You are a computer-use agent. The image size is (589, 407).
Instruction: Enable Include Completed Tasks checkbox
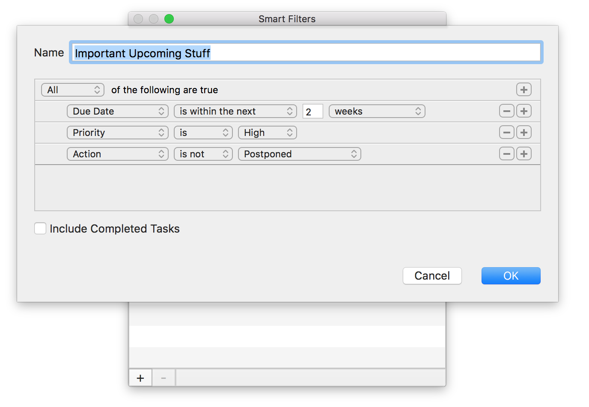40,229
